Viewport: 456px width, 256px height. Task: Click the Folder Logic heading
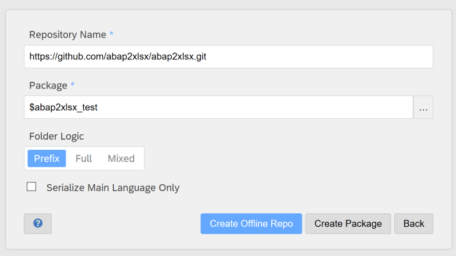point(56,136)
